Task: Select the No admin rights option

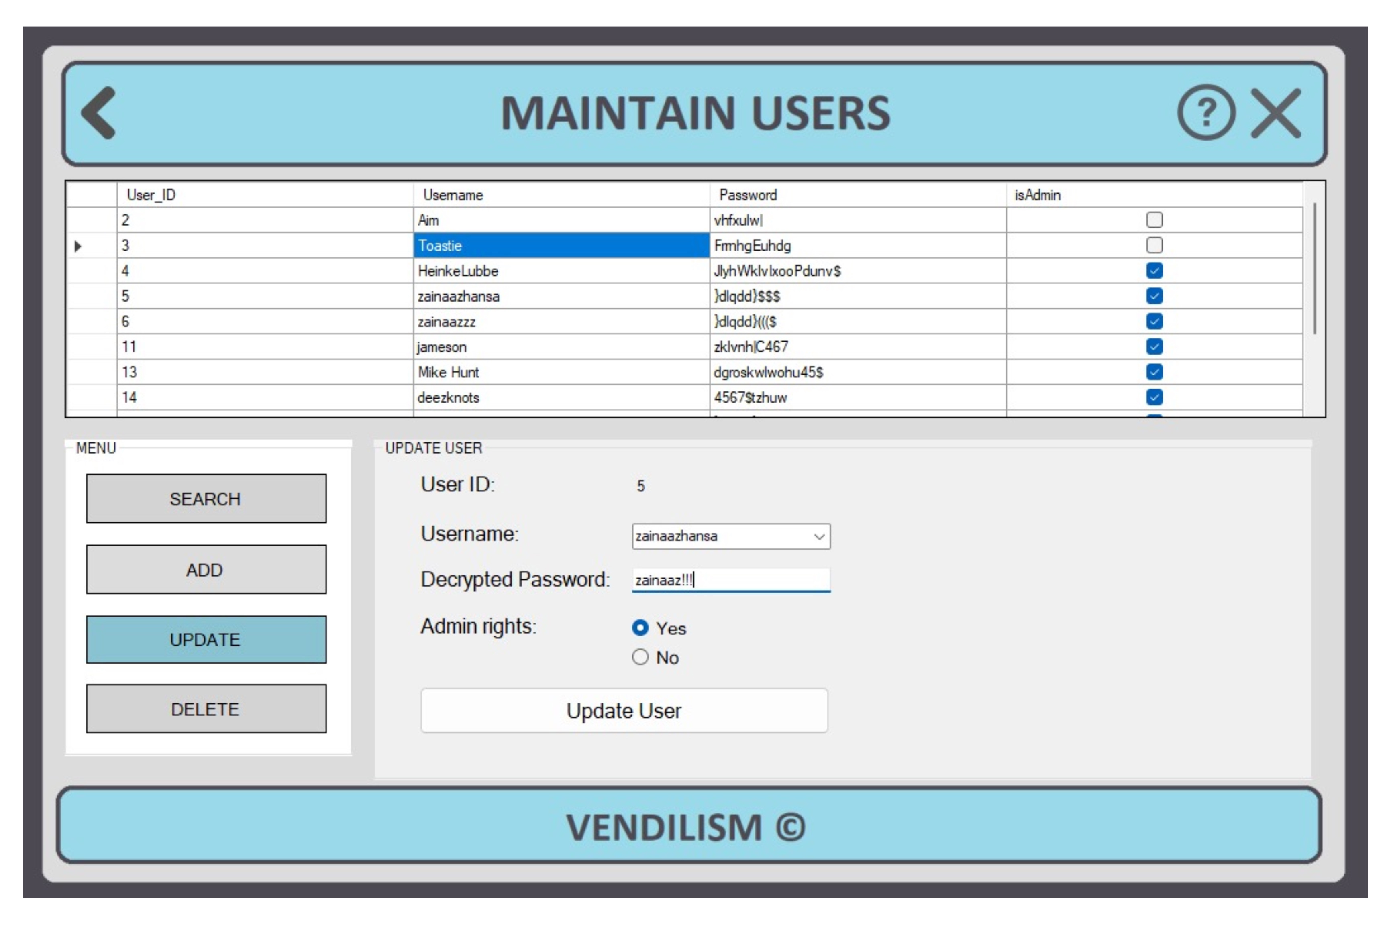Action: point(640,657)
